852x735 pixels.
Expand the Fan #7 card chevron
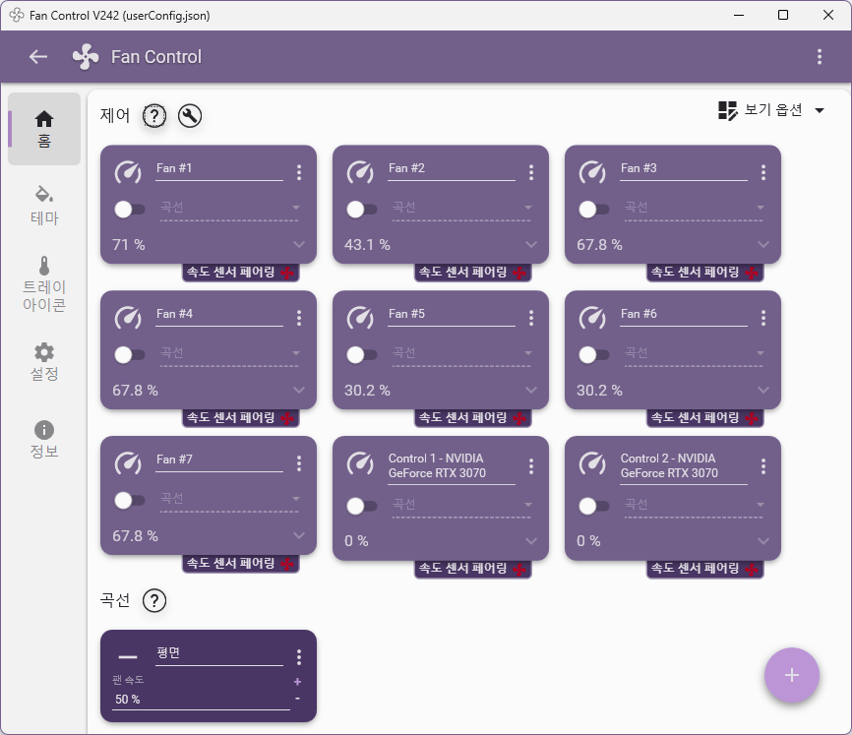tap(299, 536)
